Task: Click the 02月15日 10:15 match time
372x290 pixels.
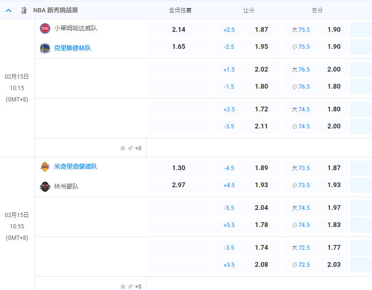Action: pos(17,88)
